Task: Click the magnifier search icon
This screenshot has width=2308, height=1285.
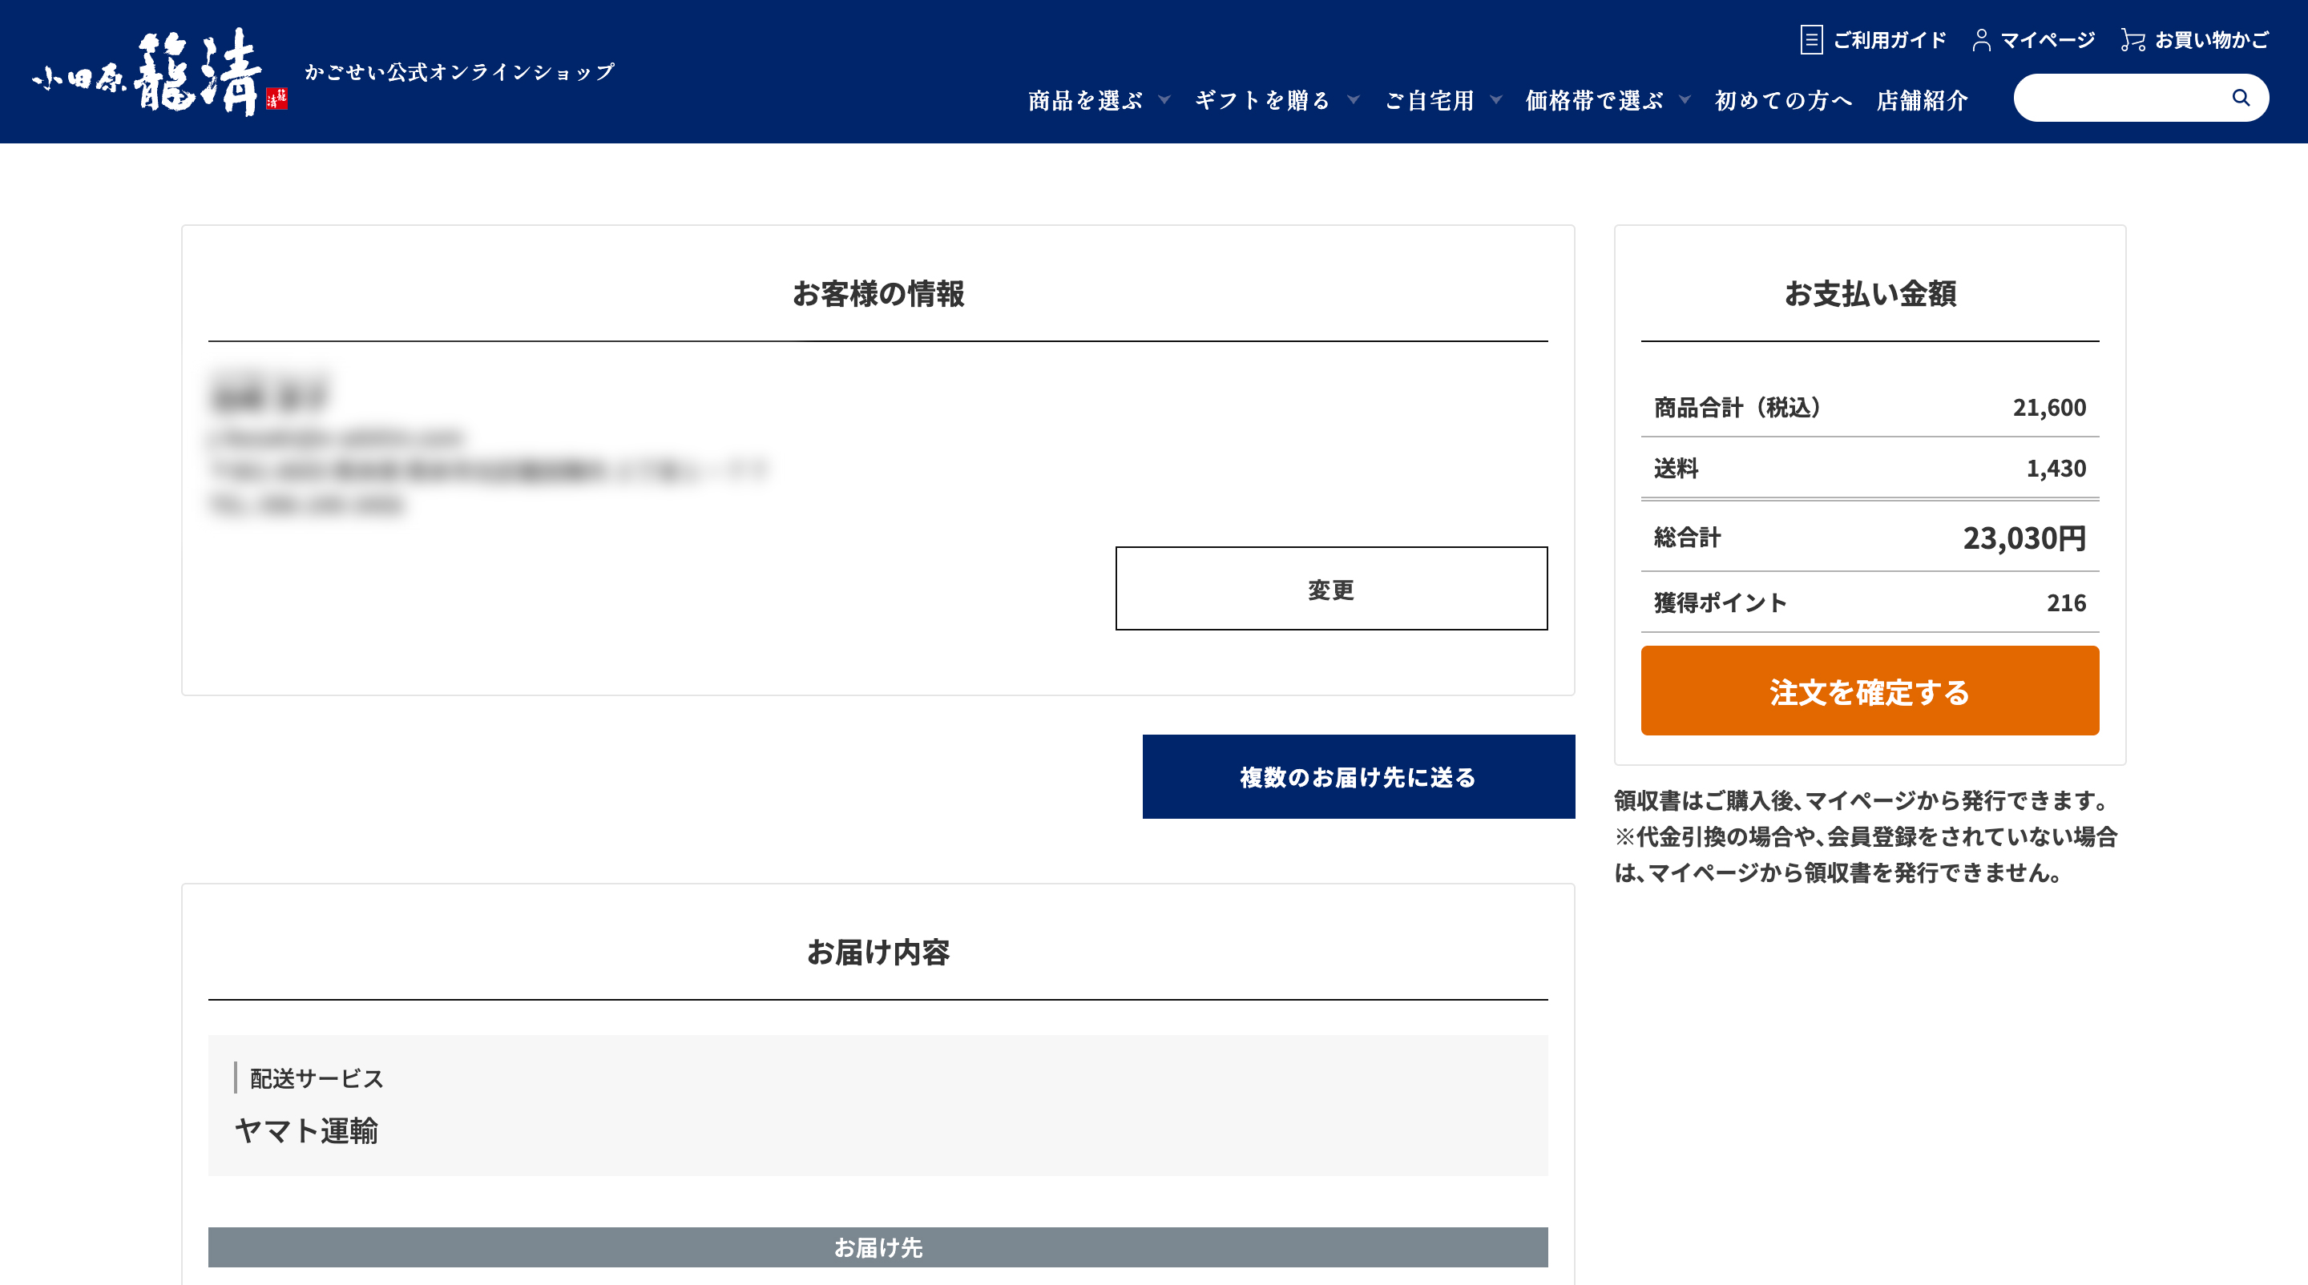Action: pyautogui.click(x=2240, y=98)
